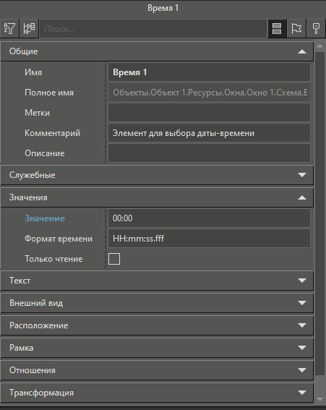This screenshot has height=410, width=326.
Task: Edit the Имя field value Время 1
Action: click(x=209, y=72)
